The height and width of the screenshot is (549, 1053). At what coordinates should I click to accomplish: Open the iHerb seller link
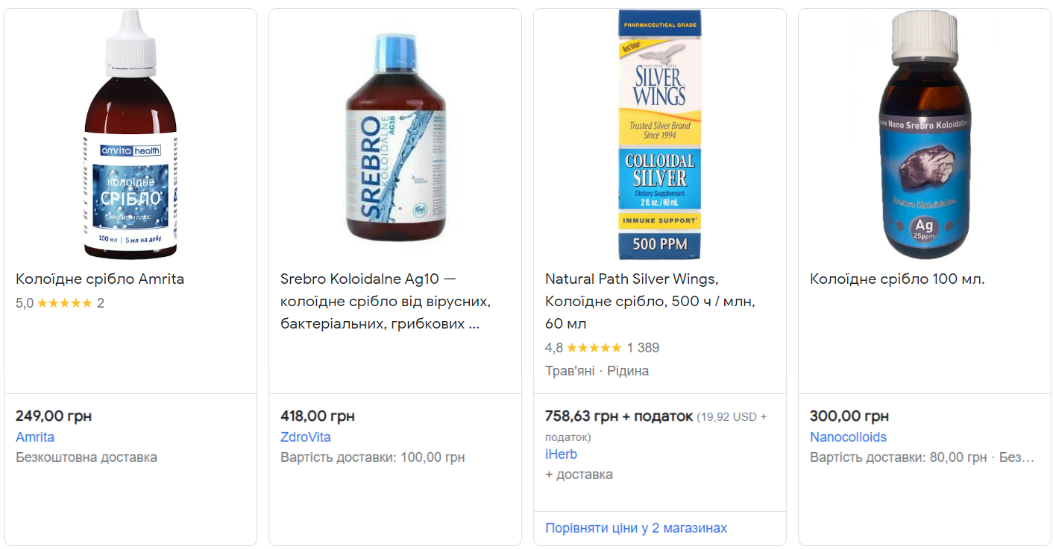click(x=561, y=454)
